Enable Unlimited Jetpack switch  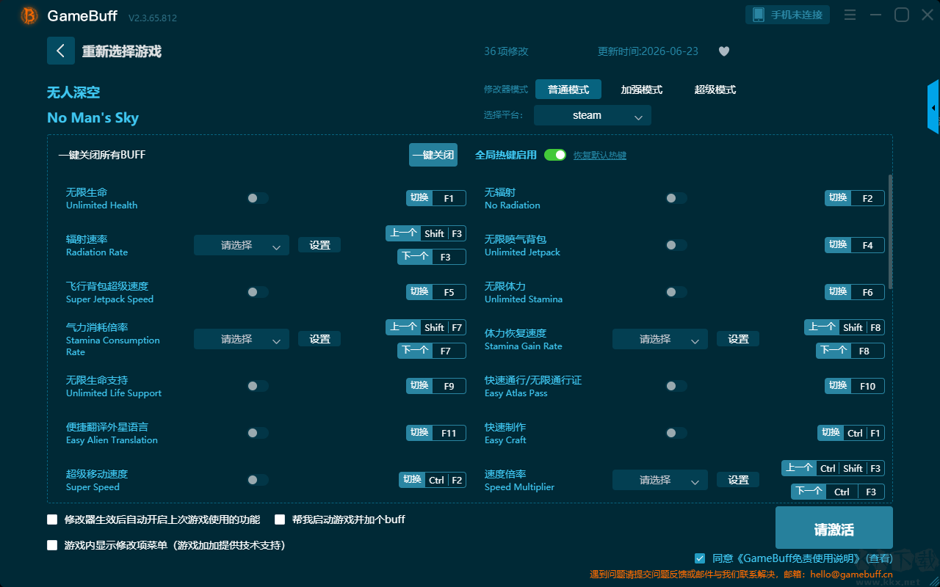676,245
